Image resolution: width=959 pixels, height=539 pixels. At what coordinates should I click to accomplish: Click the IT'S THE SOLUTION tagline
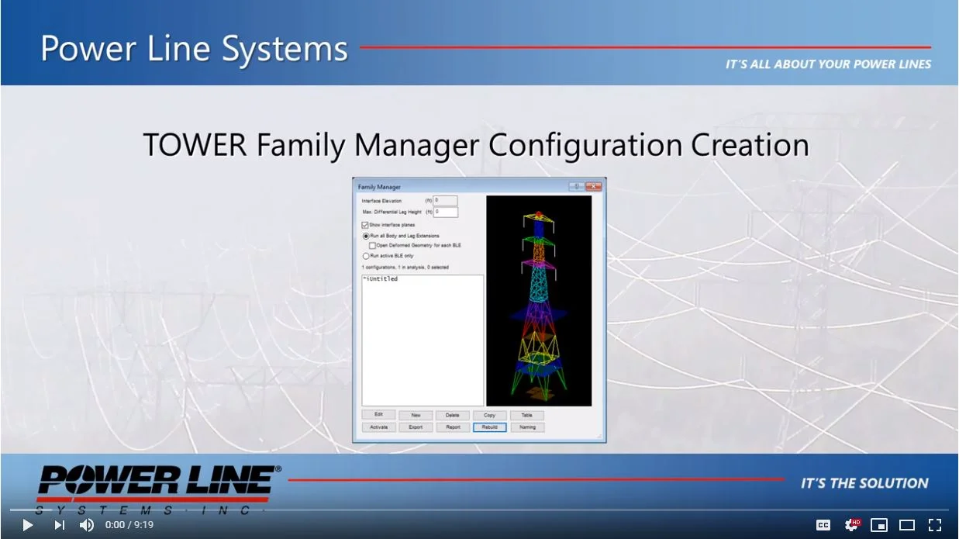(x=864, y=483)
